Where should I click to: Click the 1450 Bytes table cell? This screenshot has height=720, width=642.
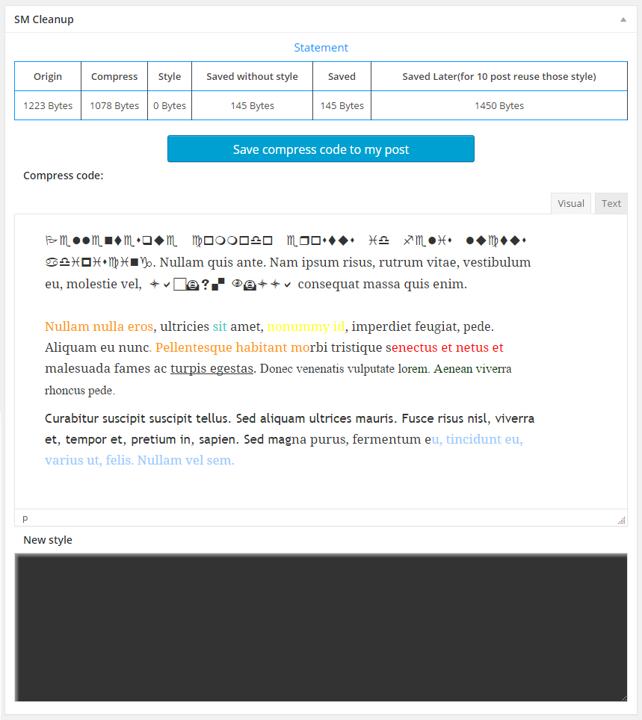499,105
